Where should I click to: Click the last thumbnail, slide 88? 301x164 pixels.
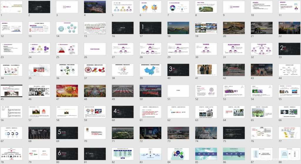click(290, 154)
